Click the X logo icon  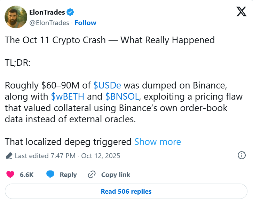[241, 12]
